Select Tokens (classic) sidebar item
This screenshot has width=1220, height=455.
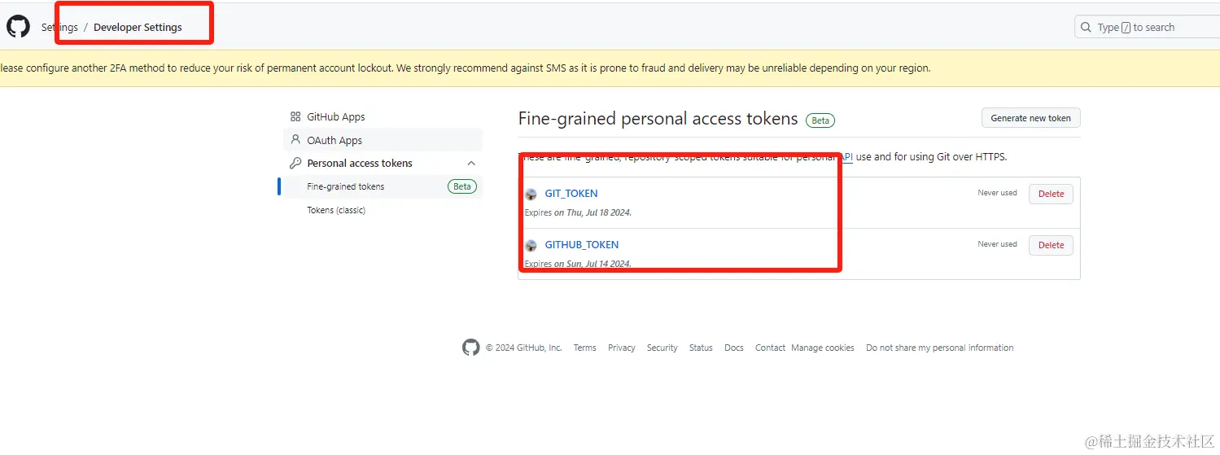(383, 210)
